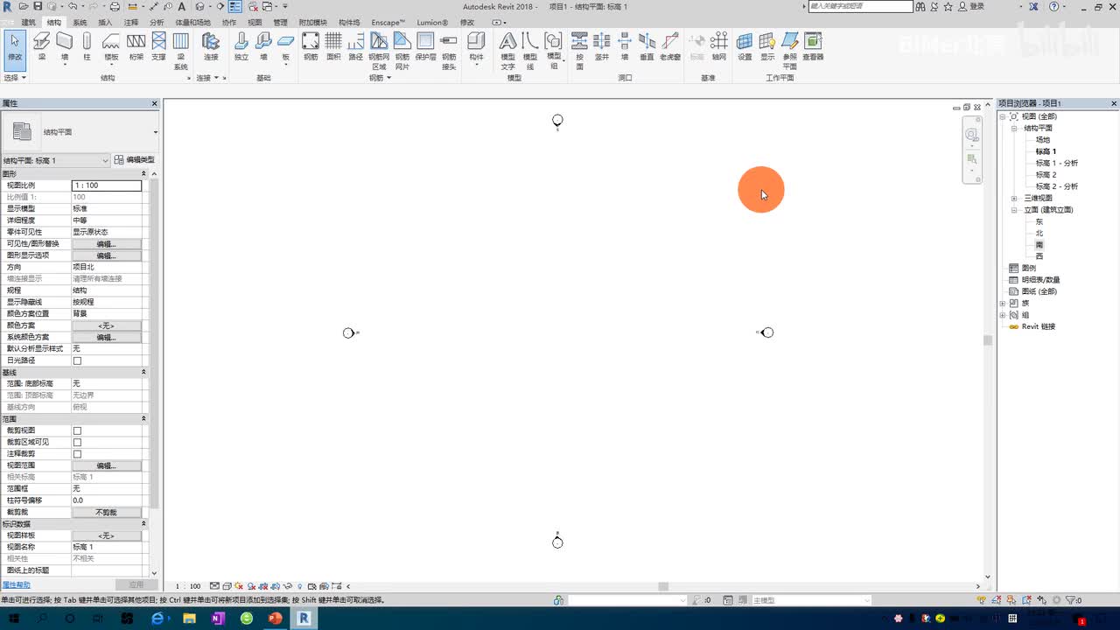Expand the 族 node in project browser
This screenshot has height=630, width=1120.
1003,304
